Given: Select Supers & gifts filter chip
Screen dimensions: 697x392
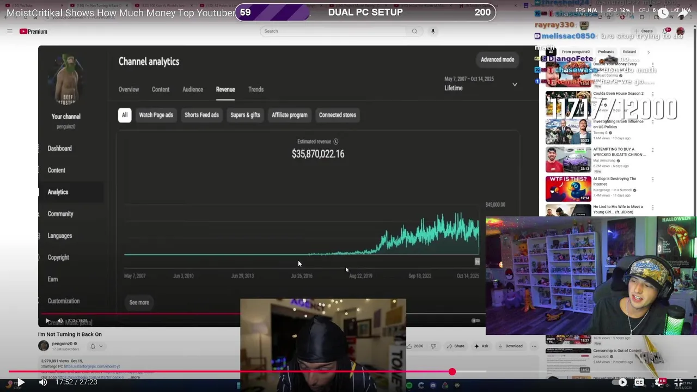Looking at the screenshot, I should 245,115.
